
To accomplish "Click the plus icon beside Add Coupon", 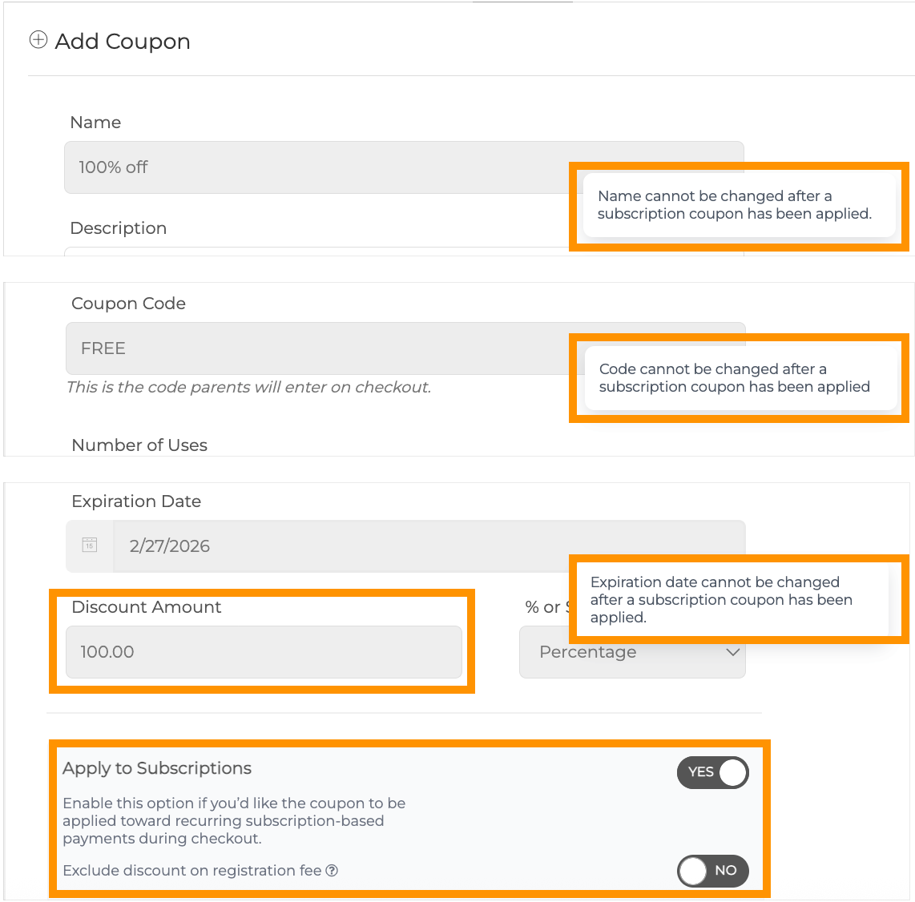I will (x=38, y=40).
